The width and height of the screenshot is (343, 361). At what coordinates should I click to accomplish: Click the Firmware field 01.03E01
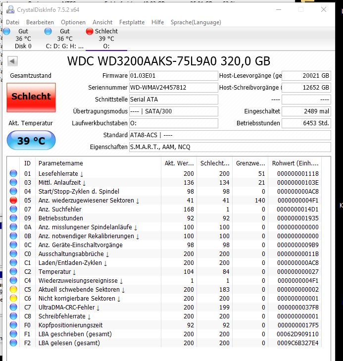point(173,76)
